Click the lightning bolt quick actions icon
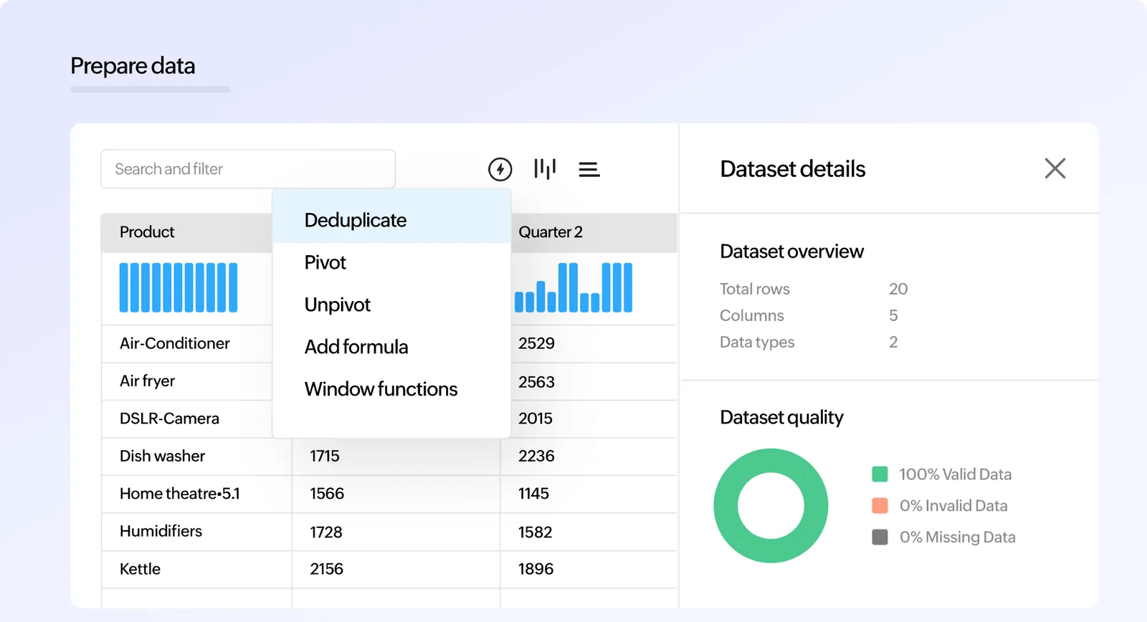This screenshot has height=622, width=1147. click(500, 169)
